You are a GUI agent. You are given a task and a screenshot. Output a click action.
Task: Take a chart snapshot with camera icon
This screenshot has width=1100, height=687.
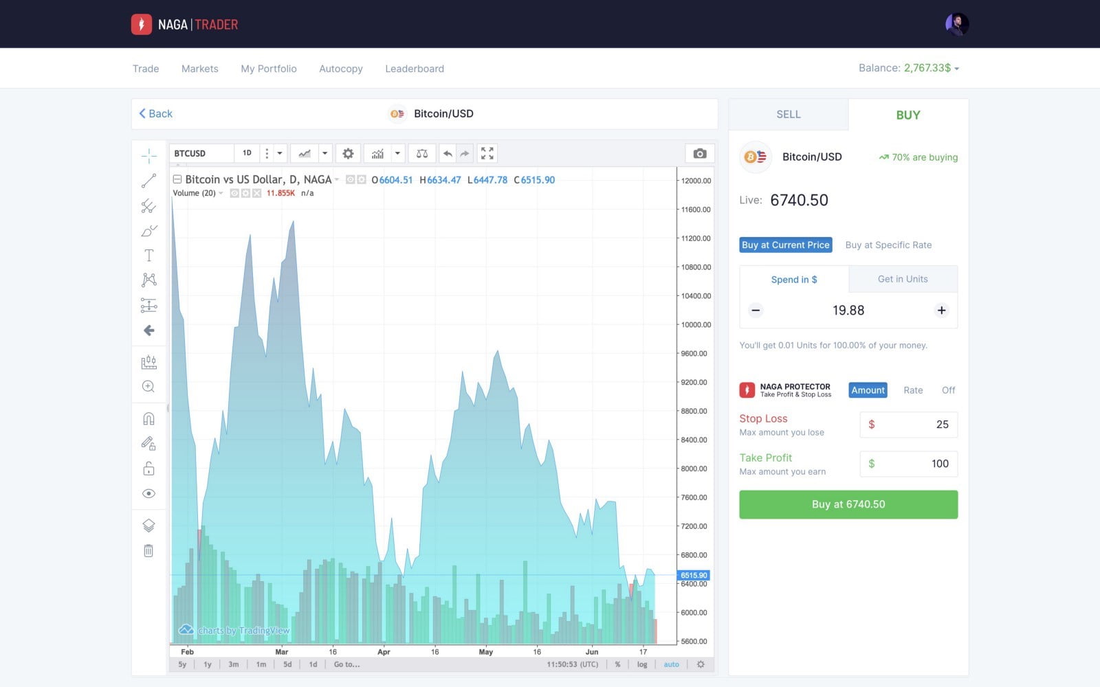(699, 154)
